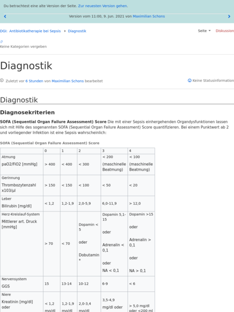
Task: Go to previous version with left arrow
Action: coord(5,17)
